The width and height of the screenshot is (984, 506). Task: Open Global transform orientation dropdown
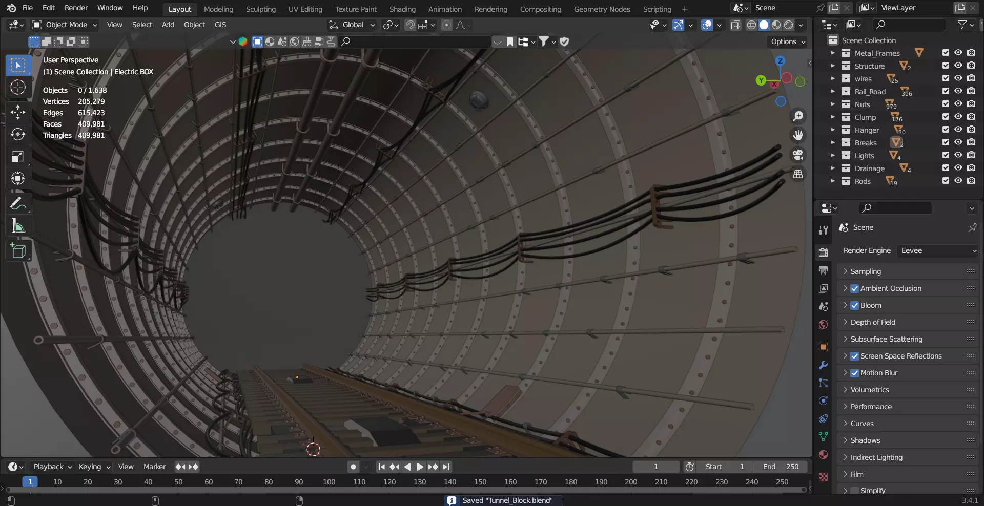pyautogui.click(x=352, y=25)
